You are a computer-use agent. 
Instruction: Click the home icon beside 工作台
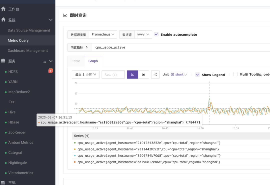tap(3, 9)
